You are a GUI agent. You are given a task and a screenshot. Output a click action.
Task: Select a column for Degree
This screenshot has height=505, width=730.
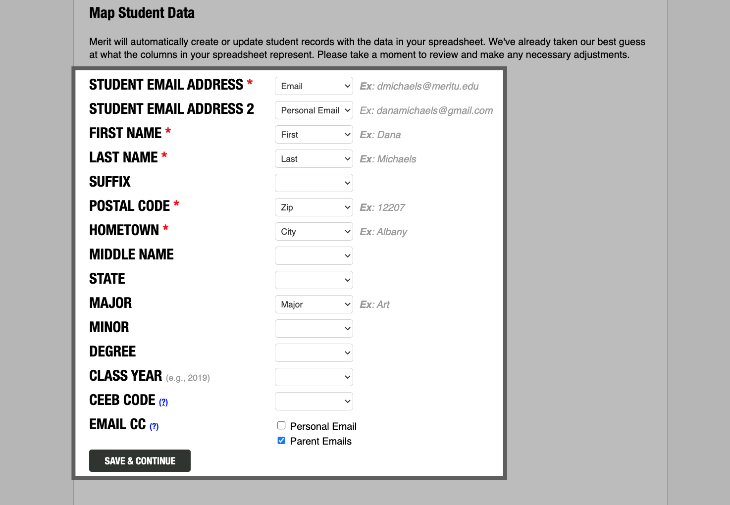tap(313, 353)
